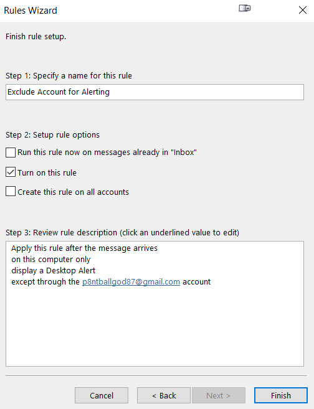Image resolution: width=314 pixels, height=409 pixels.
Task: Uncheck the Turn on this rule checkbox
Action: [x=11, y=172]
